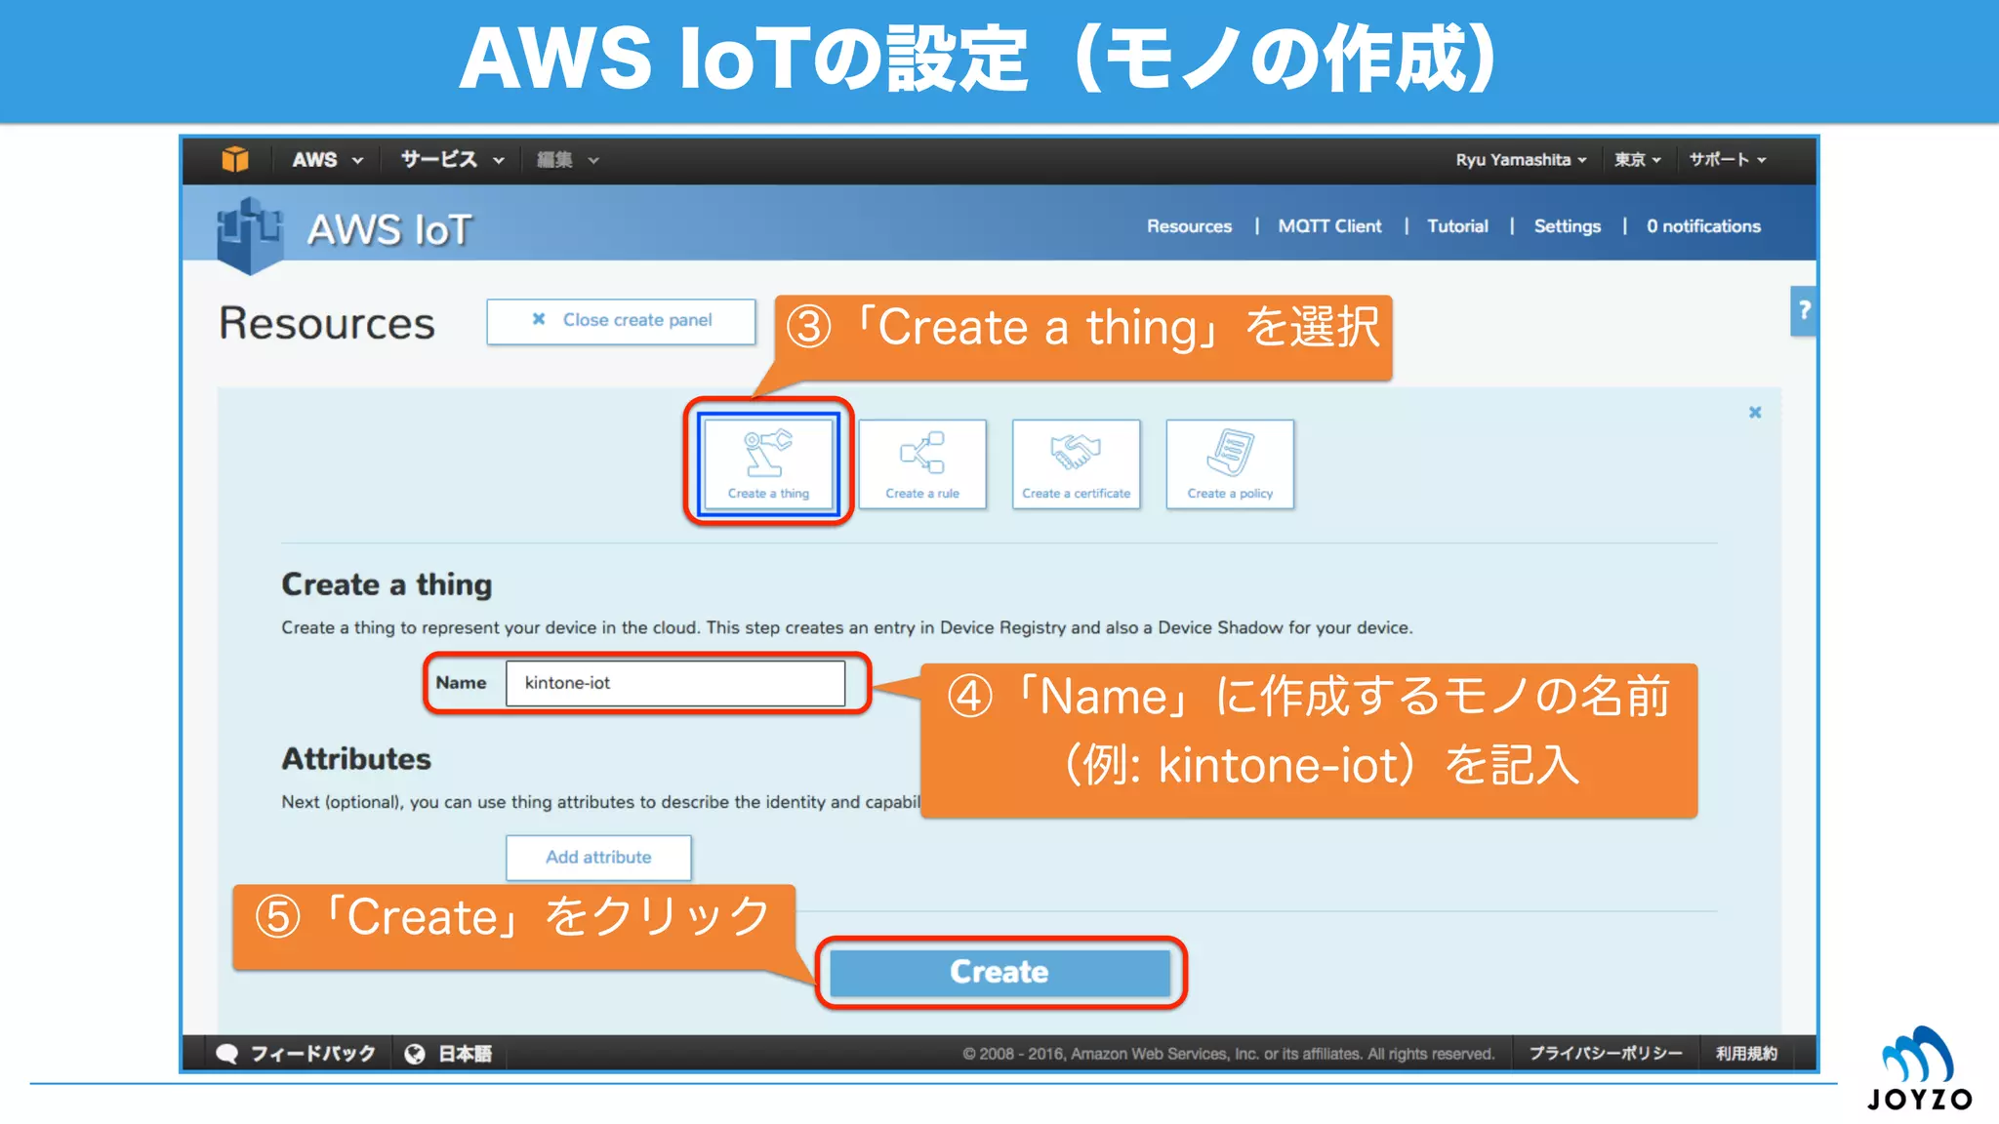This screenshot has width=1999, height=1124.
Task: Open the AWS dropdown menu
Action: tap(327, 160)
